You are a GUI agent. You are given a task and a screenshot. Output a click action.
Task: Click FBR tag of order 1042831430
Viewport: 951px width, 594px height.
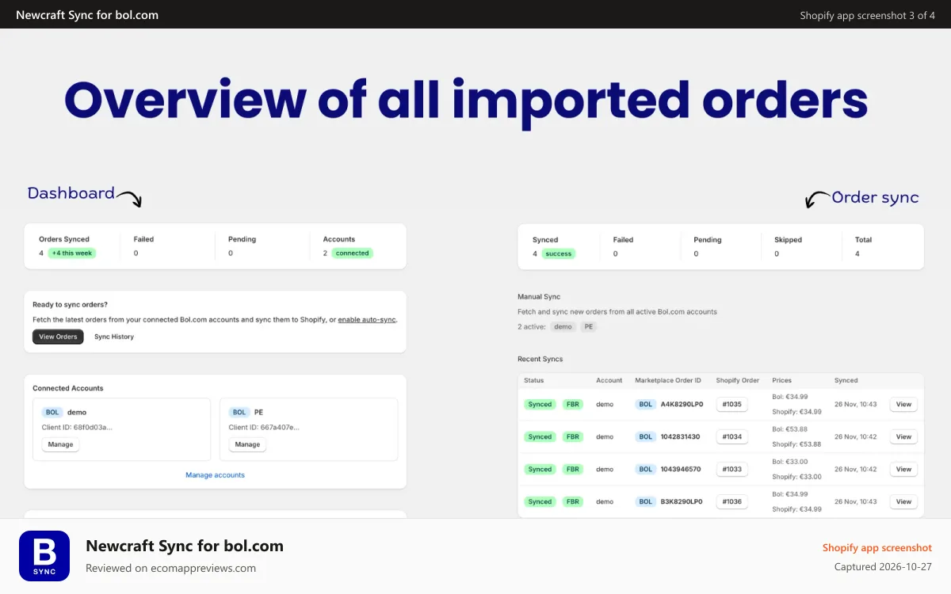[x=572, y=436]
